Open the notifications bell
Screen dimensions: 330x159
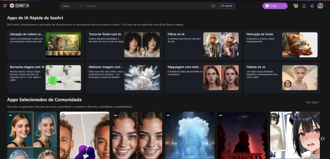coord(312,6)
